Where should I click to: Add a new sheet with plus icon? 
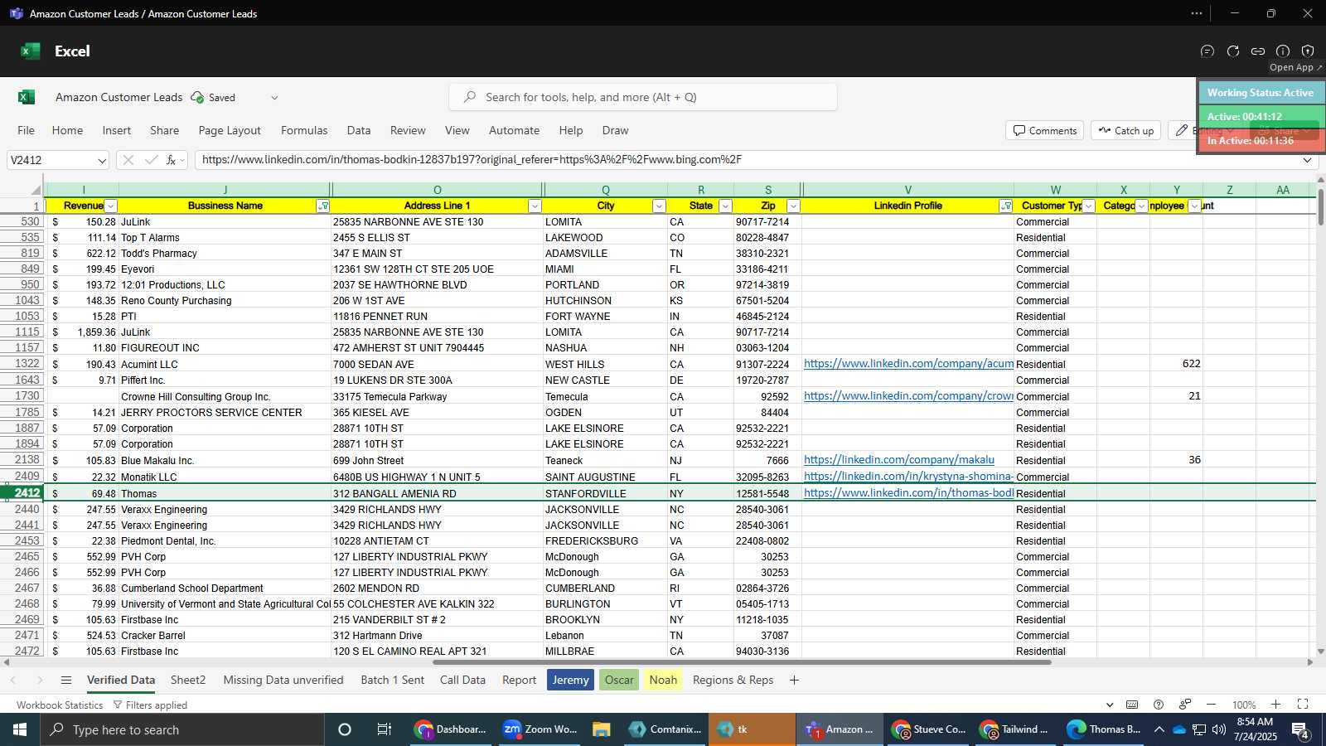point(794,680)
